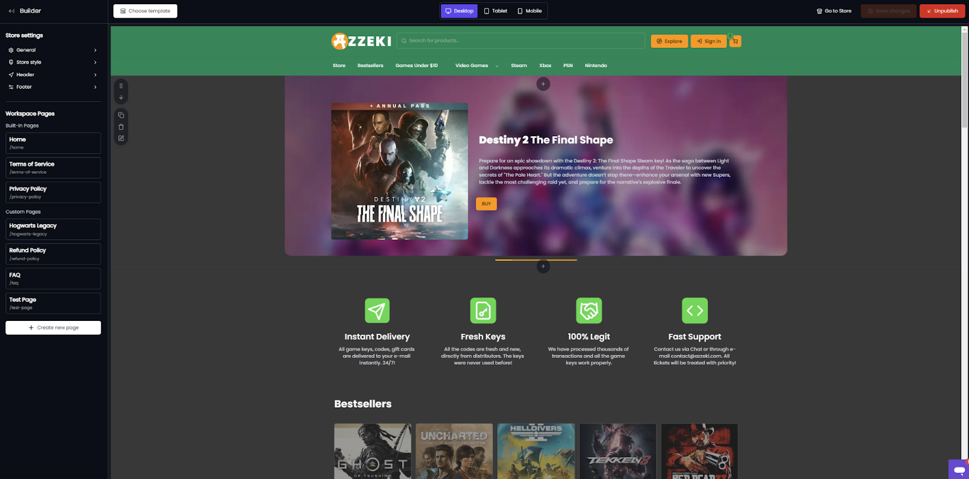Switch to Desktop preview
969x479 pixels.
click(459, 11)
